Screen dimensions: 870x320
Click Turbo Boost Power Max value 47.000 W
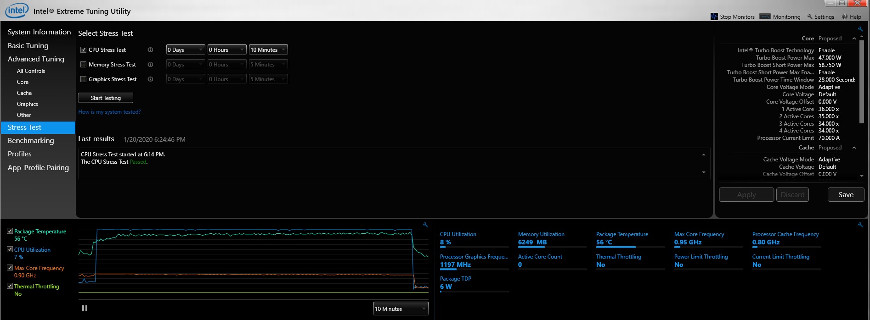click(830, 58)
